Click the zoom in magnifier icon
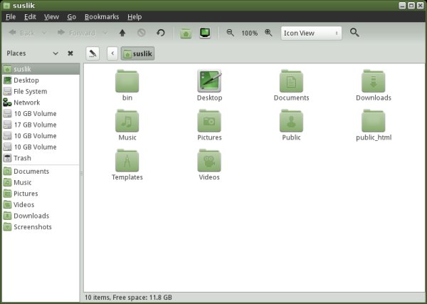427x304 pixels. (268, 33)
